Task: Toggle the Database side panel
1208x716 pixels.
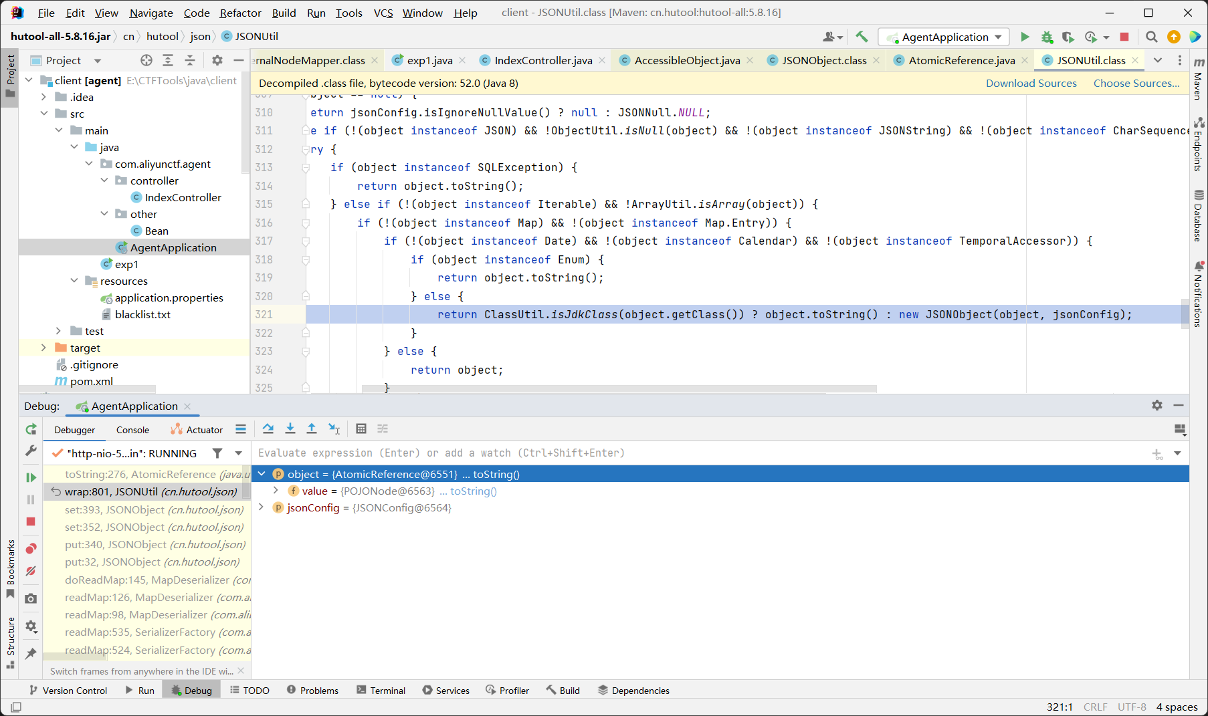Action: pos(1199,216)
